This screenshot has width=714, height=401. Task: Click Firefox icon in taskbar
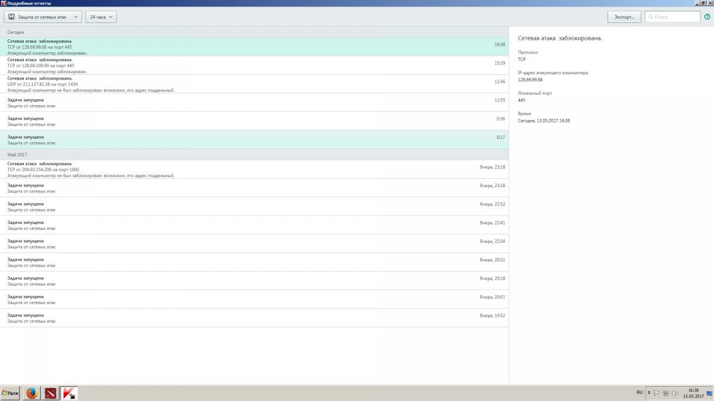coord(32,393)
